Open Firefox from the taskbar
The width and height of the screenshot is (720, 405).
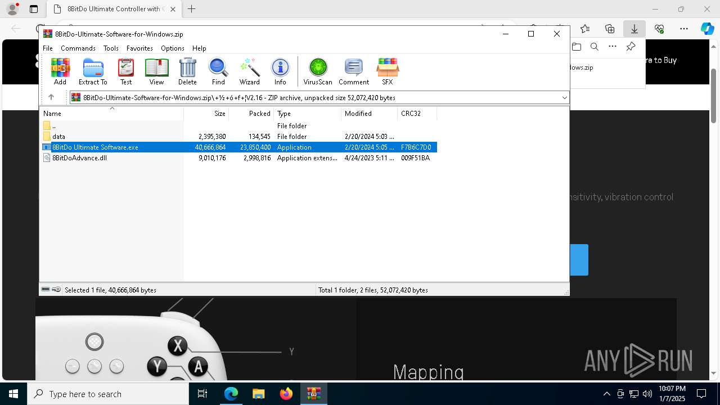pos(286,394)
